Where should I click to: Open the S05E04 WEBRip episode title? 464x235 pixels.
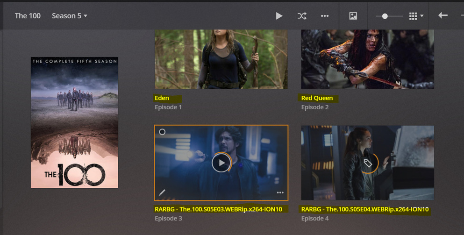(365, 209)
